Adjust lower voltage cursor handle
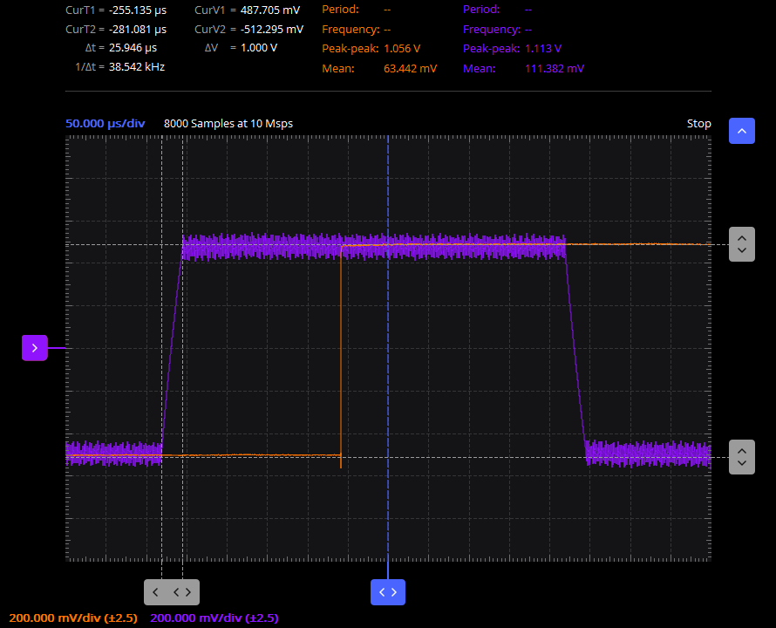Image resolution: width=776 pixels, height=628 pixels. (741, 457)
